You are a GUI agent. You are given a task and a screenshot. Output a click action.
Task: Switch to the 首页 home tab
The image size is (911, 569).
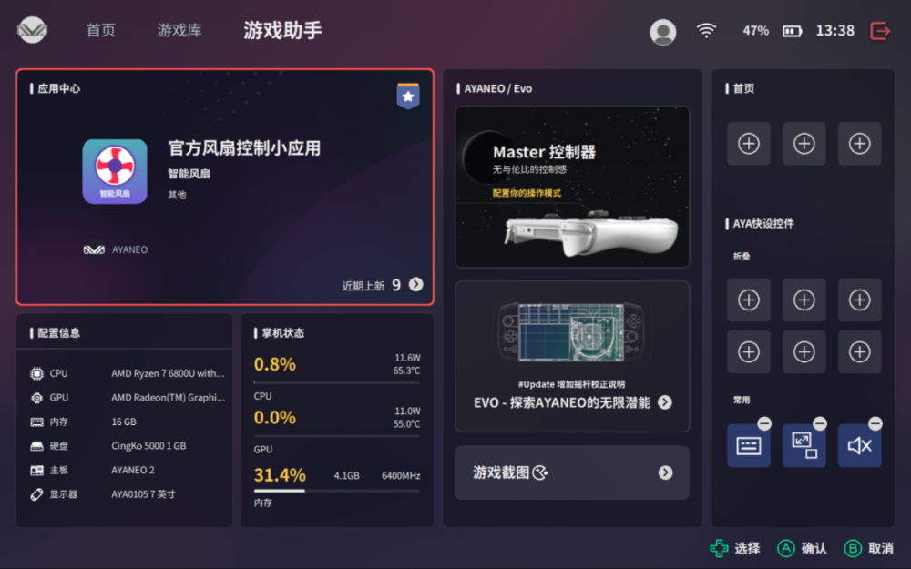coord(101,30)
